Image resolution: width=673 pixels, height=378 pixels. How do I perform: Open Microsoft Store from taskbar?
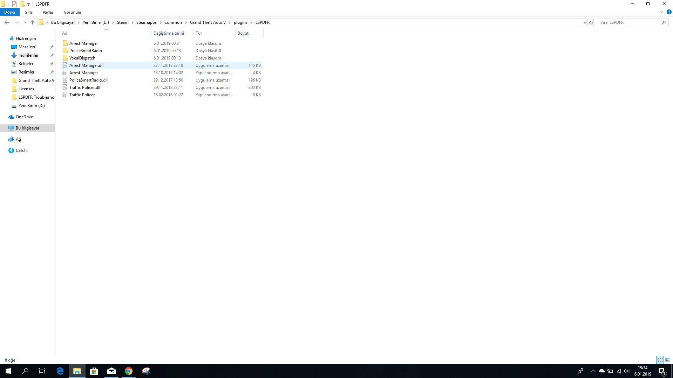94,371
